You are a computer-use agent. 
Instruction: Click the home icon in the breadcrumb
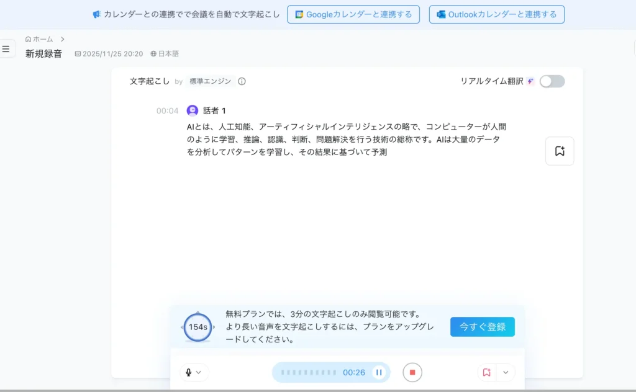coord(29,38)
